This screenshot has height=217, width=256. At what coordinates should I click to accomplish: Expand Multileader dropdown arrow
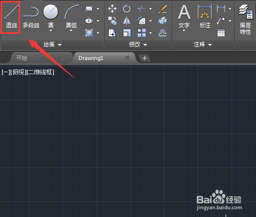(230, 21)
